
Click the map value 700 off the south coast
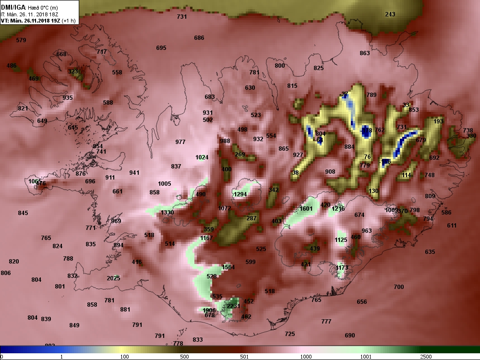coord(398,287)
